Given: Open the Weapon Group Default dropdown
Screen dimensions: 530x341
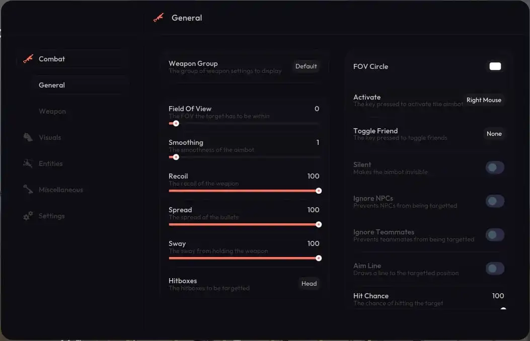Looking at the screenshot, I should click(x=306, y=66).
